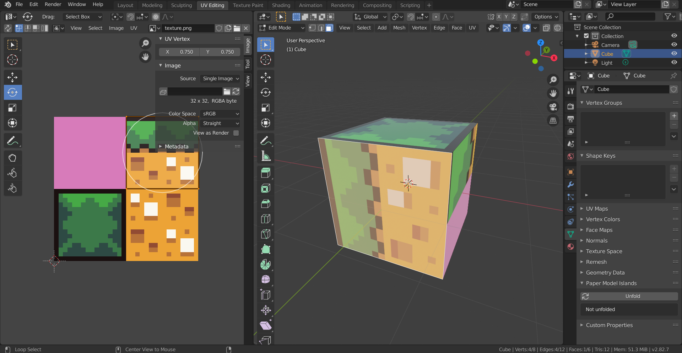The height and width of the screenshot is (353, 682).
Task: Open the Edit Mode selector dropdown
Action: coord(282,28)
